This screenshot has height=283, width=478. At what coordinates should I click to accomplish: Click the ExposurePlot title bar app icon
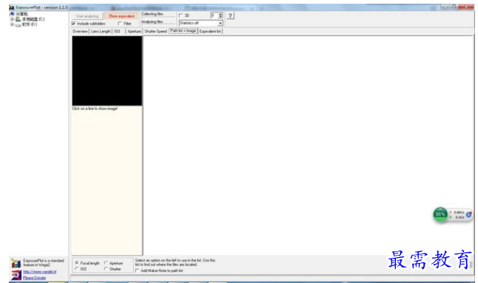[12, 7]
